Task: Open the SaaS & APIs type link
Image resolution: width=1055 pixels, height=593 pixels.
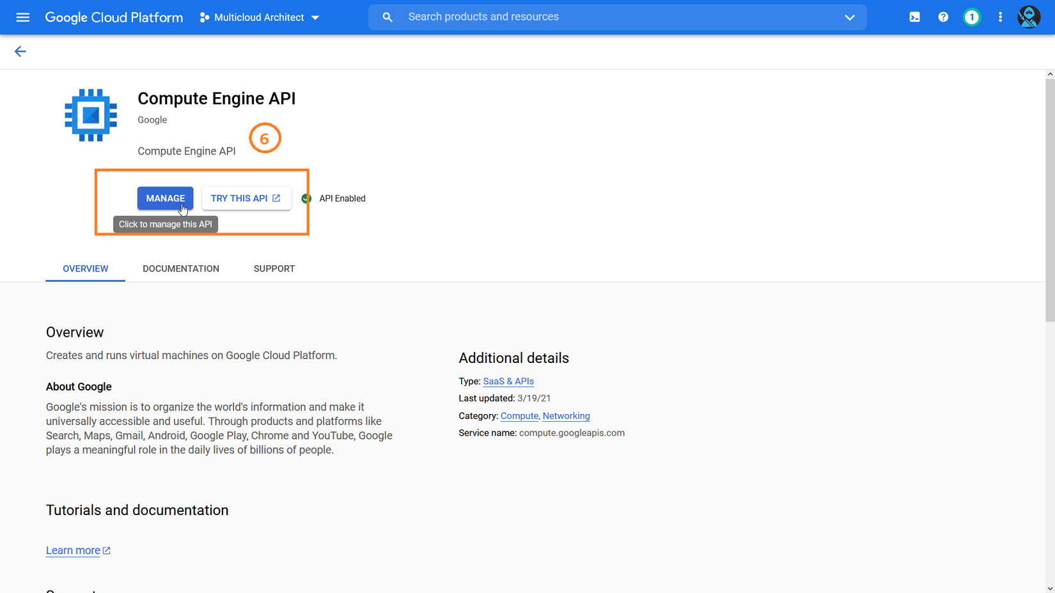Action: (508, 381)
